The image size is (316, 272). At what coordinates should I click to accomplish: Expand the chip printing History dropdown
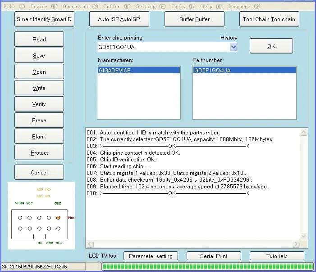[x=234, y=47]
